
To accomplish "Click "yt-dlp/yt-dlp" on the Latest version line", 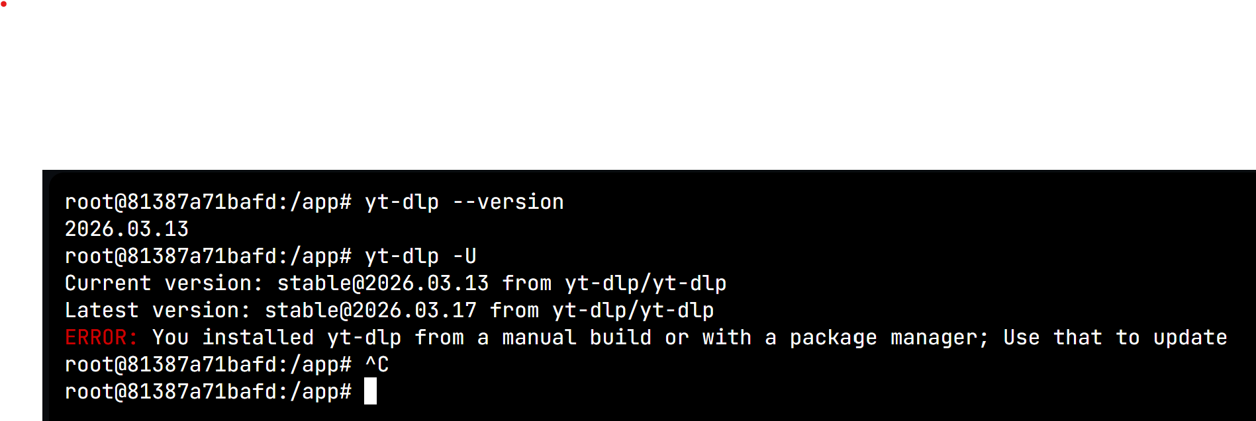I will coord(633,311).
